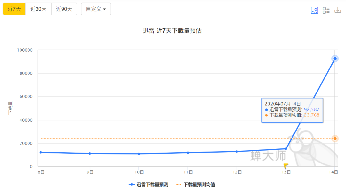
Task: Select the 近30天 range tab
Action: tap(38, 9)
